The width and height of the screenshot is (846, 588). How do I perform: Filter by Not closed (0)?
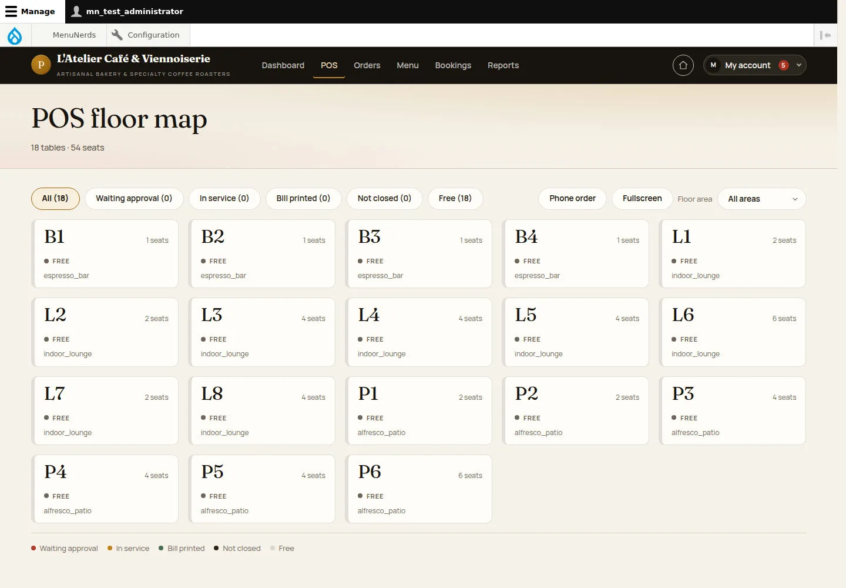point(384,199)
